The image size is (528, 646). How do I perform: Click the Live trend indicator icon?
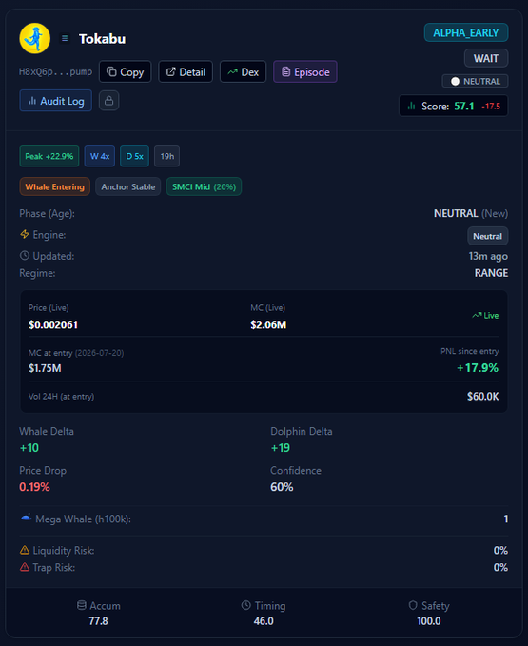(x=477, y=315)
